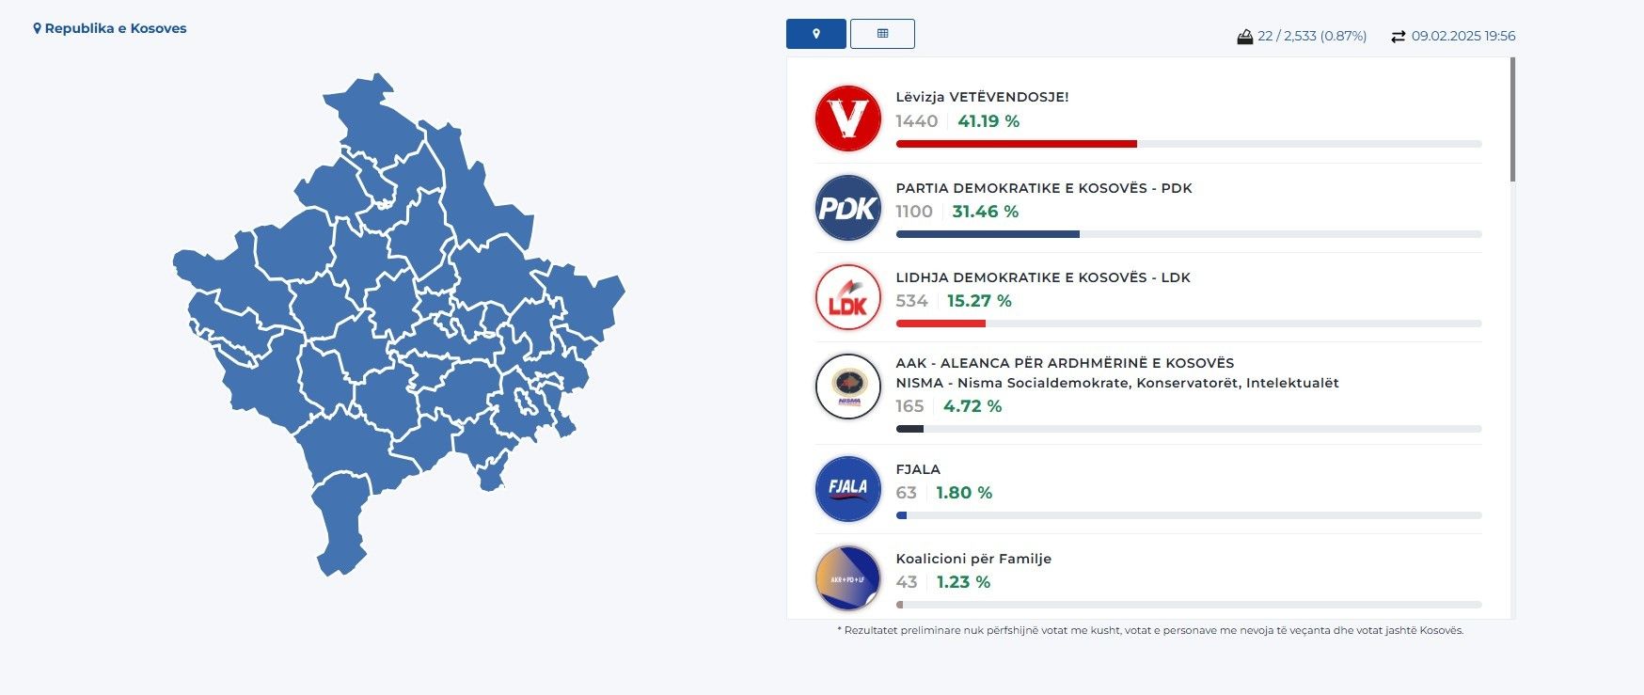Click the Koalicioni për Familje logo

[x=847, y=577]
